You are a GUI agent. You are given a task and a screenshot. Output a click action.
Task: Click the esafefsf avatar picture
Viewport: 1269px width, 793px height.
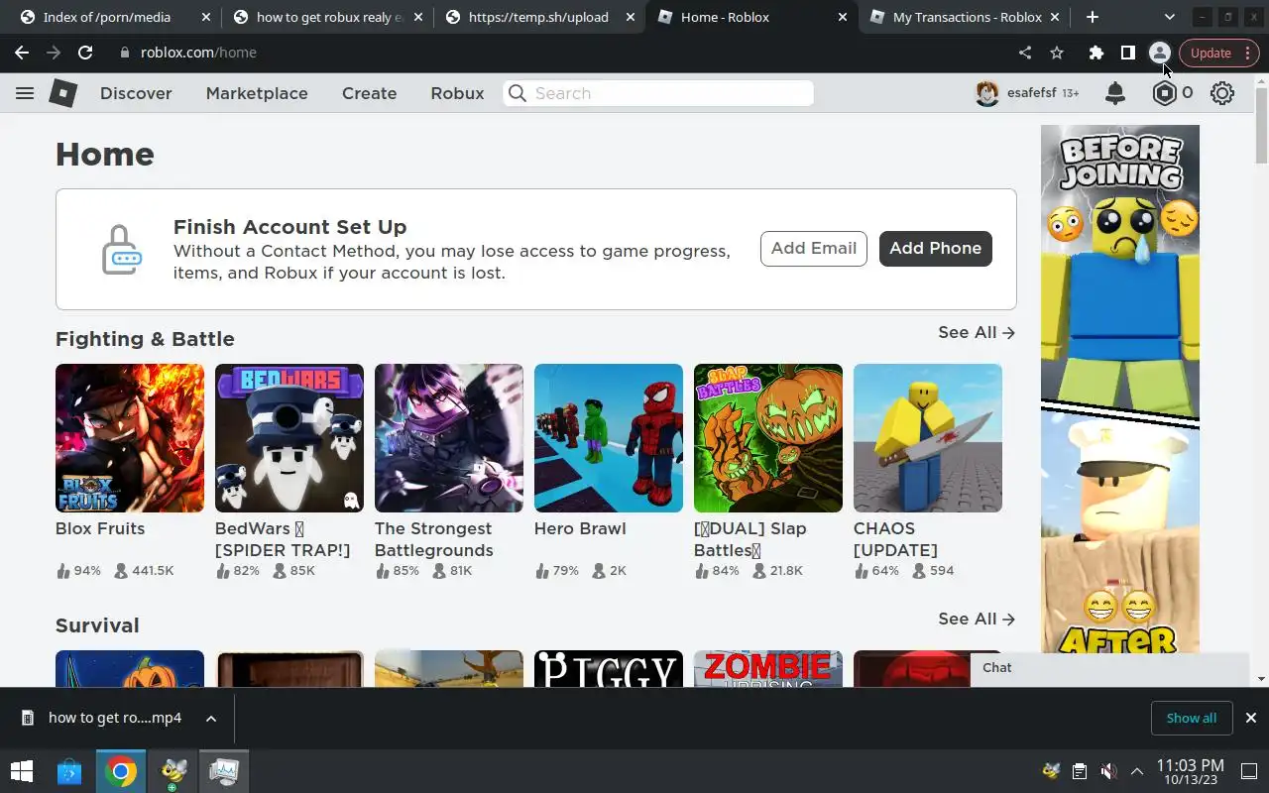[x=986, y=93]
